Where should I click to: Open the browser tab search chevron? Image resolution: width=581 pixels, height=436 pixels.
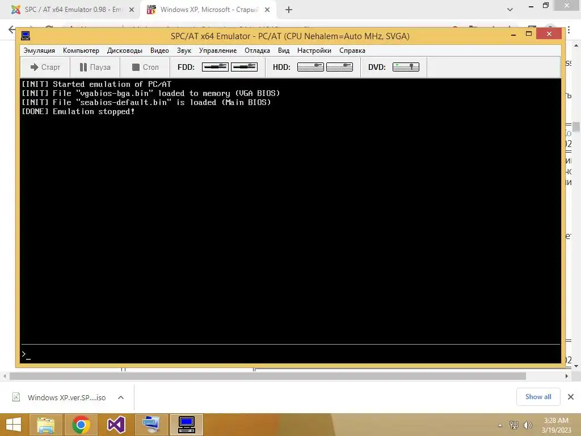[x=510, y=10]
